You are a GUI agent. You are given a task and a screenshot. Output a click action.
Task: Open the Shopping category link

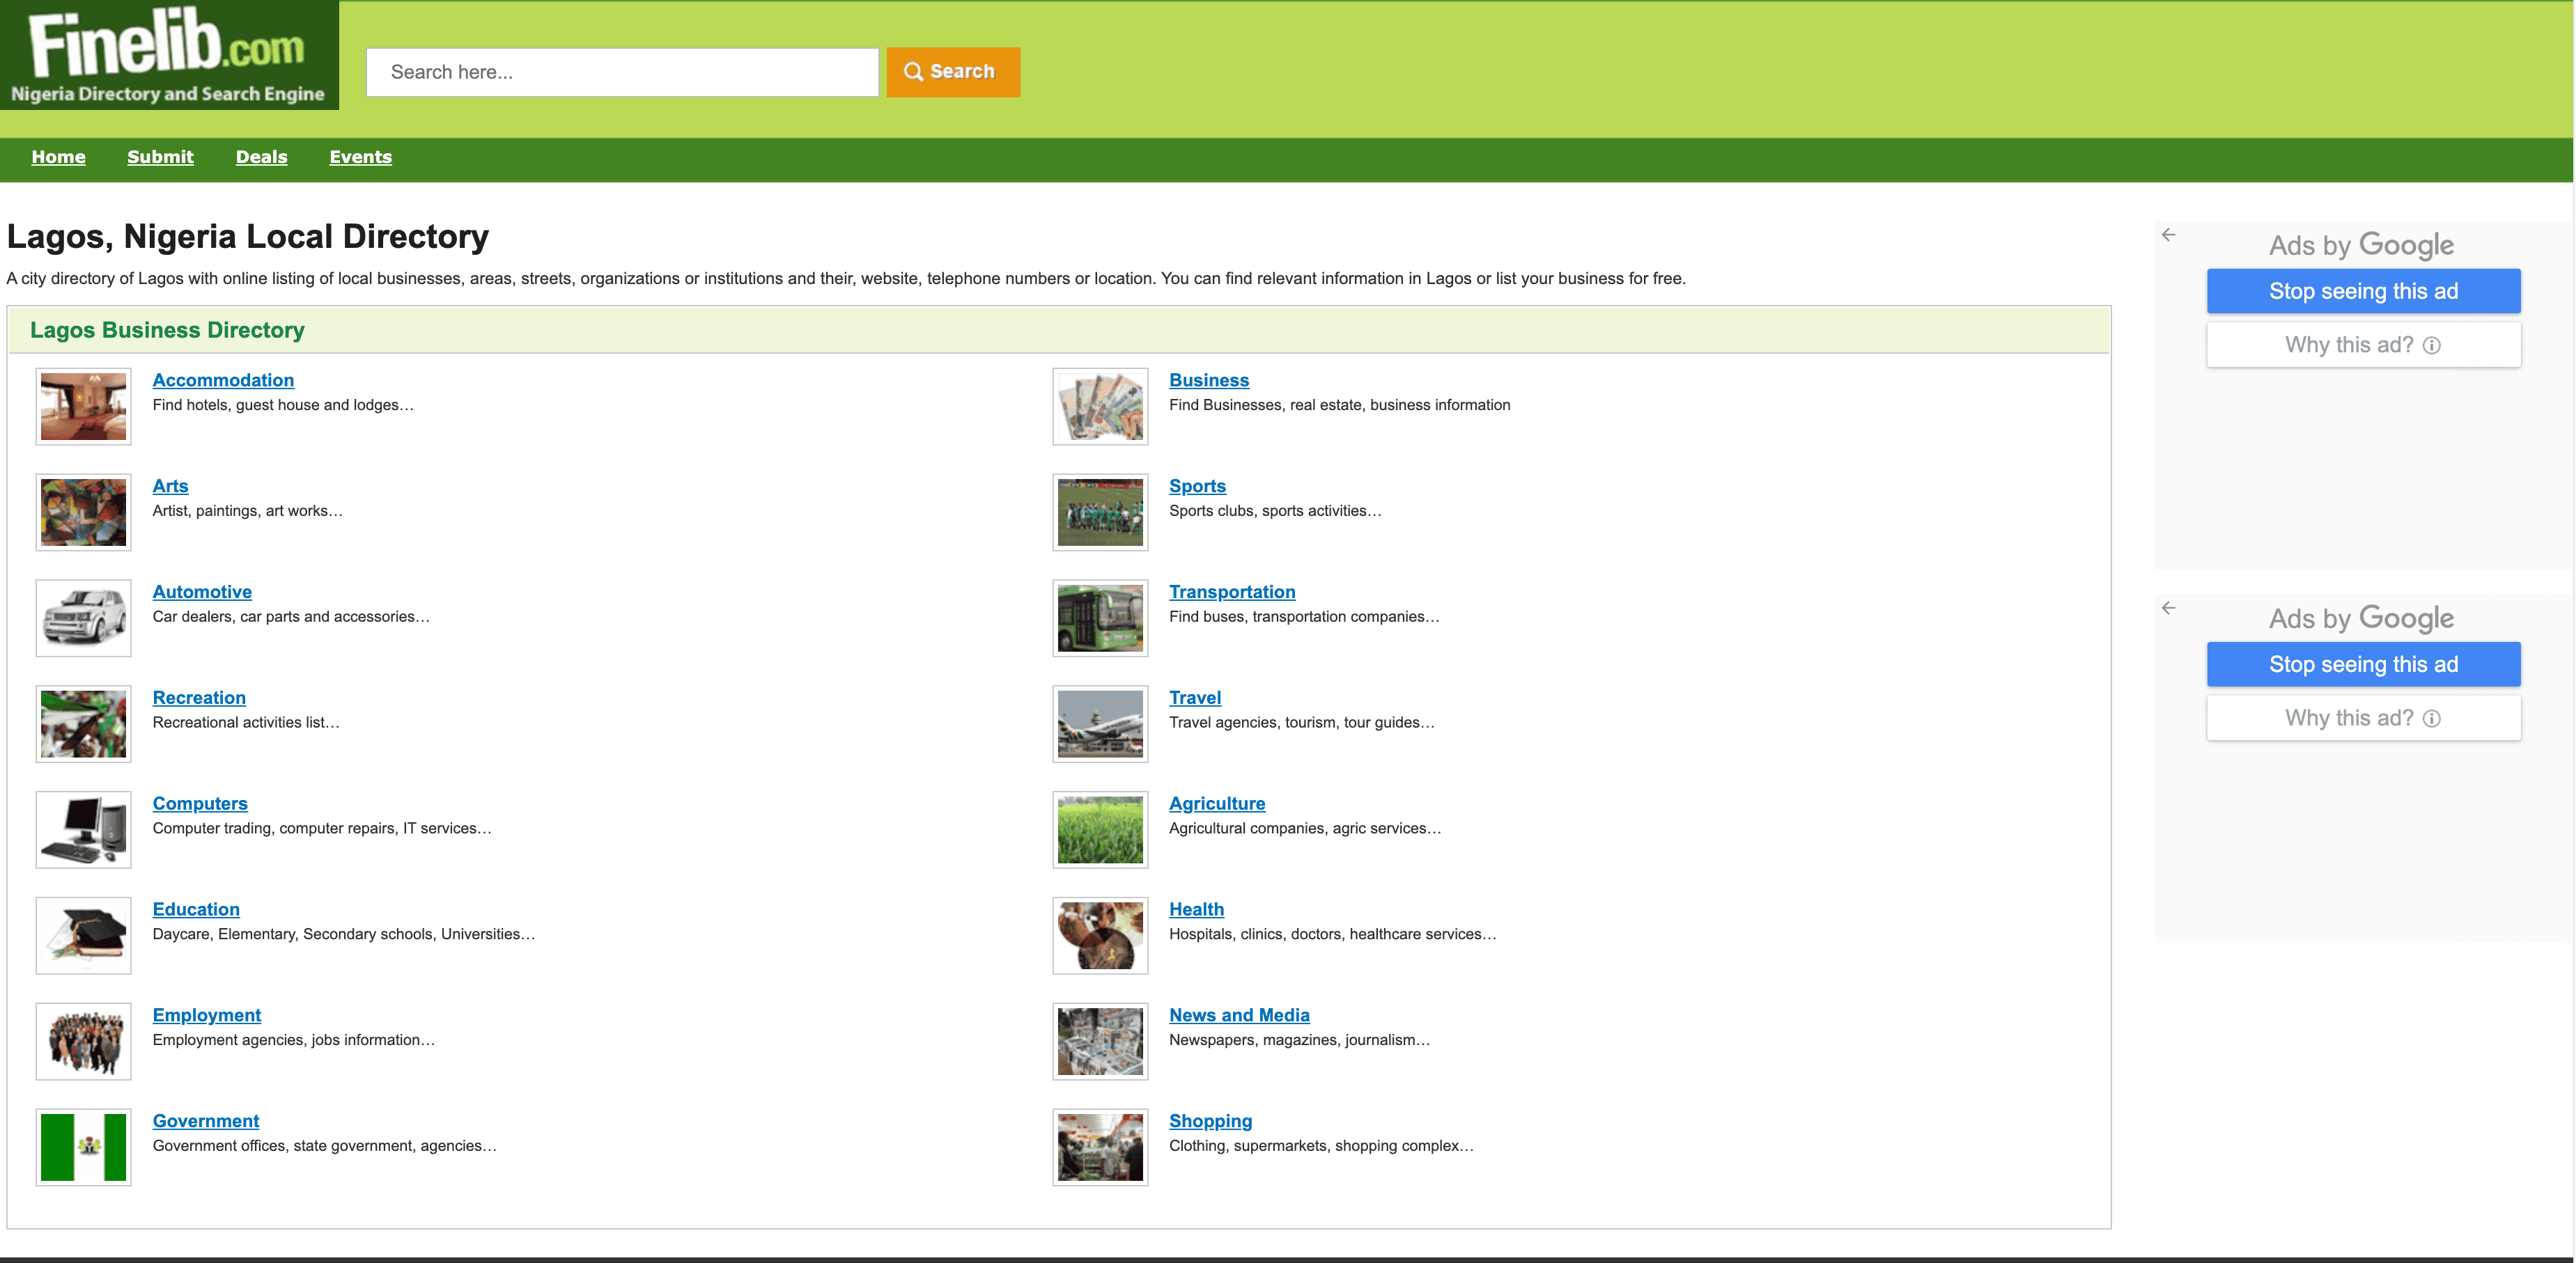pyautogui.click(x=1210, y=1121)
